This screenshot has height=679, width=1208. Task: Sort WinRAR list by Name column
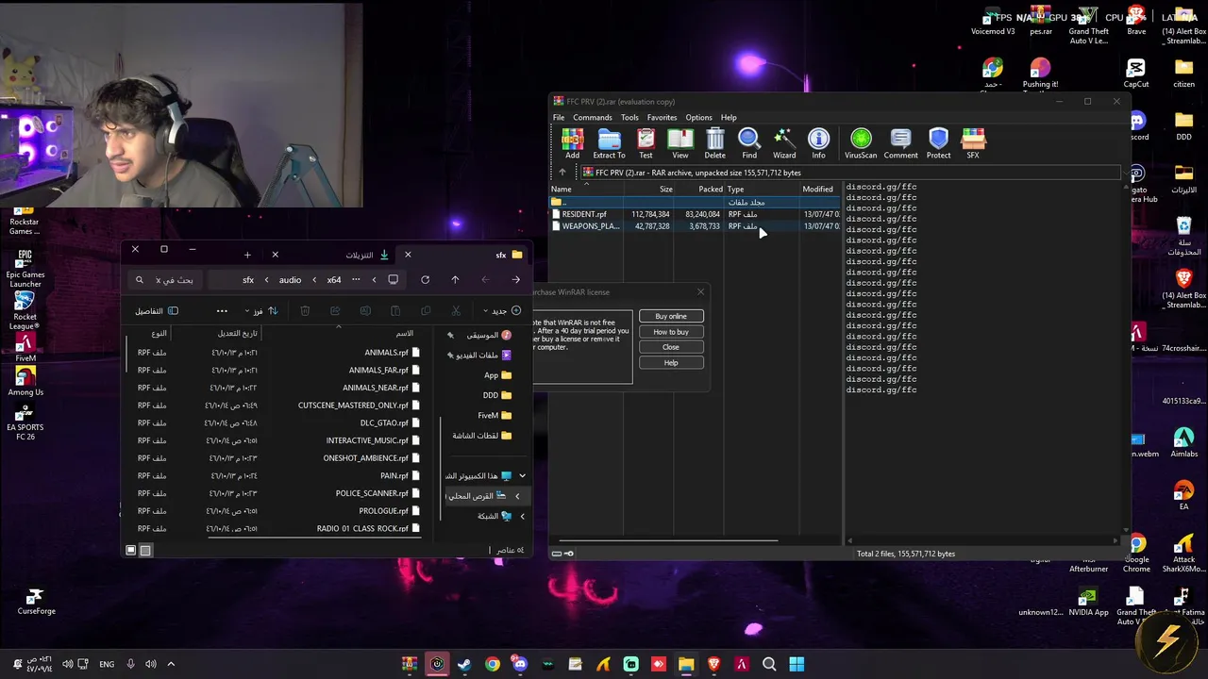coord(585,189)
